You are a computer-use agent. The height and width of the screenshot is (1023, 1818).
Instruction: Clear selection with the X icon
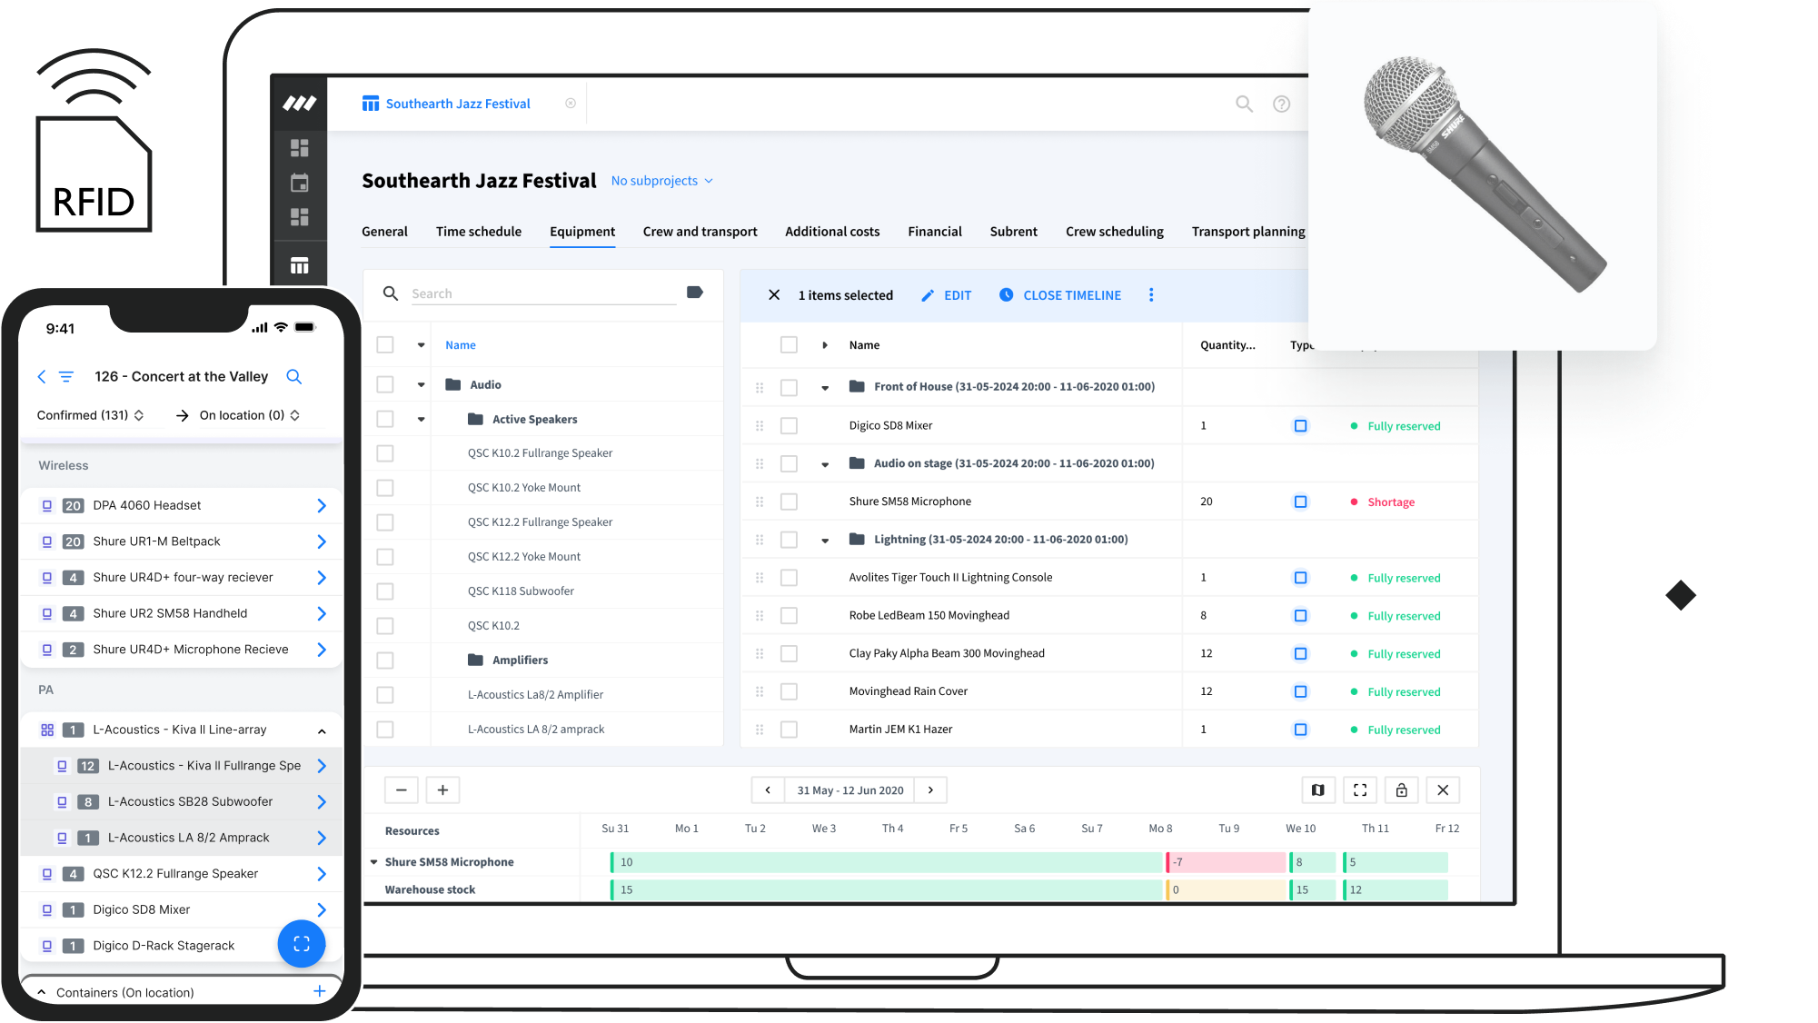click(x=774, y=294)
